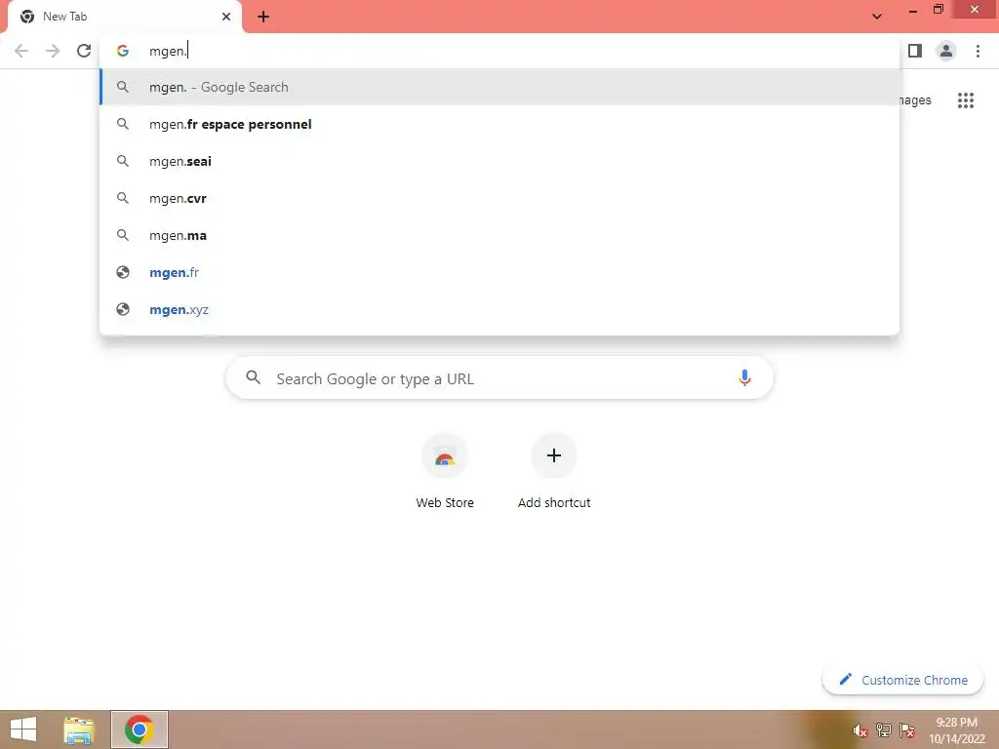Viewport: 999px width, 749px height.
Task: Open File Explorer from the taskbar
Action: pyautogui.click(x=79, y=729)
